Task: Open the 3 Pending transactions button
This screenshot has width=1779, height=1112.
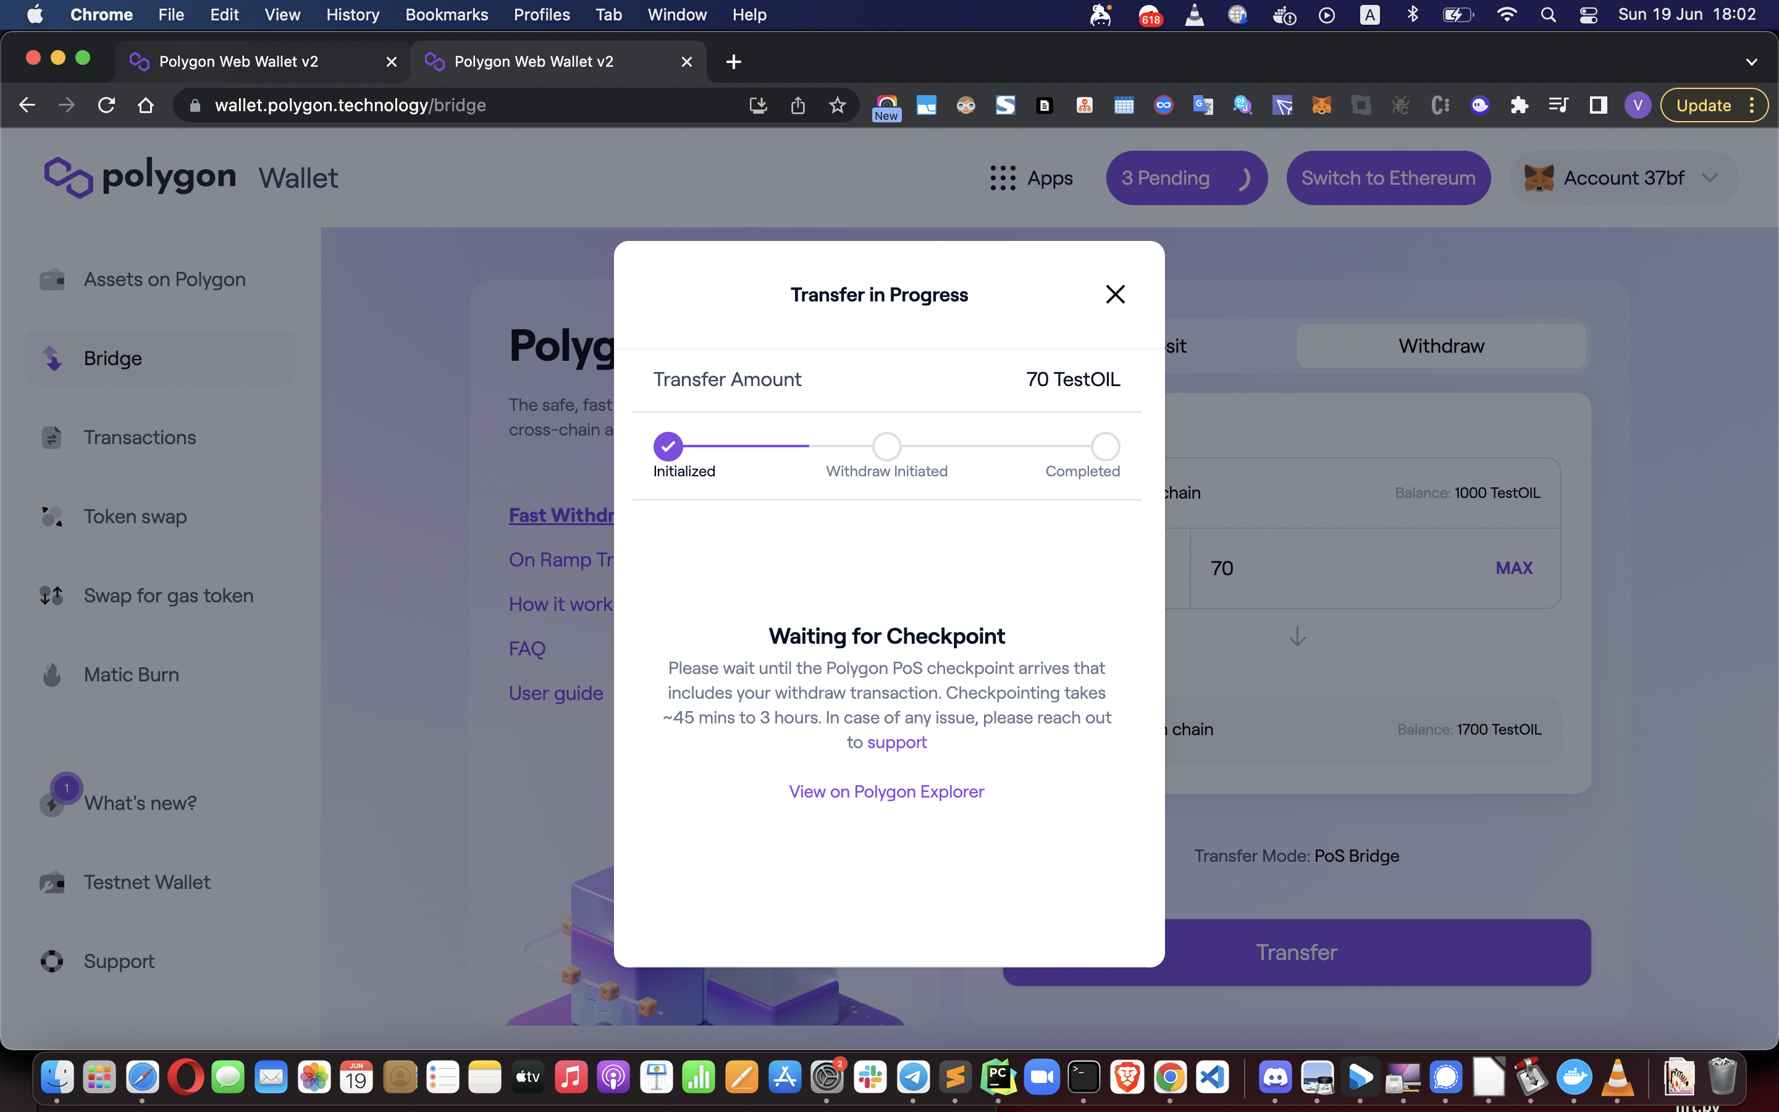Action: (1186, 178)
